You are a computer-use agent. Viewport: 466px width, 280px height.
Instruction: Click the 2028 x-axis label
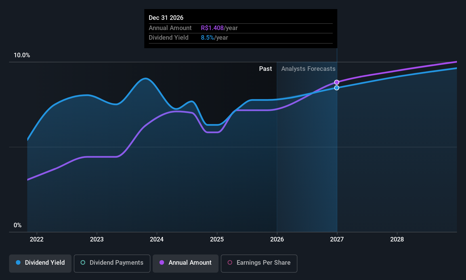click(x=397, y=239)
